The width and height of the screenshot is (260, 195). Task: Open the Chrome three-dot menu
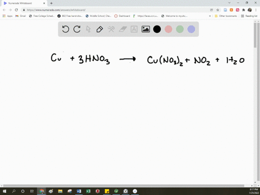click(256, 10)
